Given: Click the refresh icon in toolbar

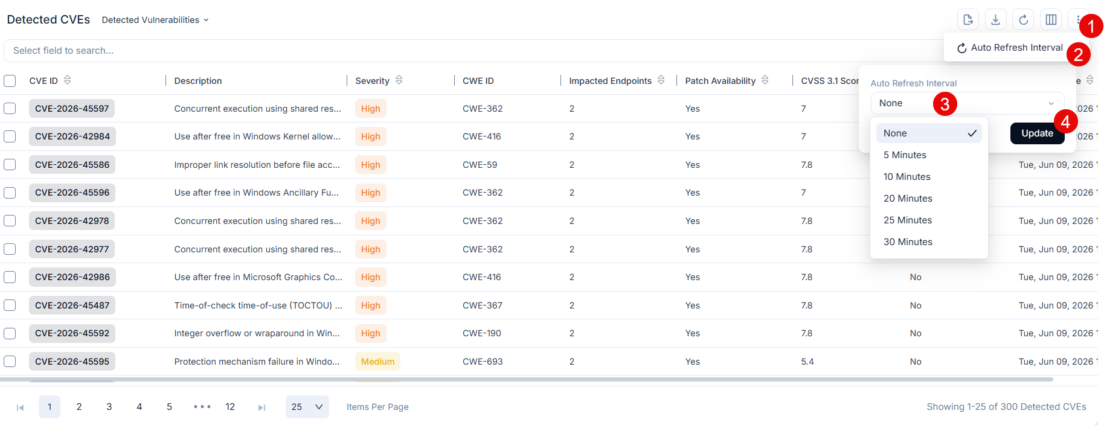Looking at the screenshot, I should click(1024, 20).
